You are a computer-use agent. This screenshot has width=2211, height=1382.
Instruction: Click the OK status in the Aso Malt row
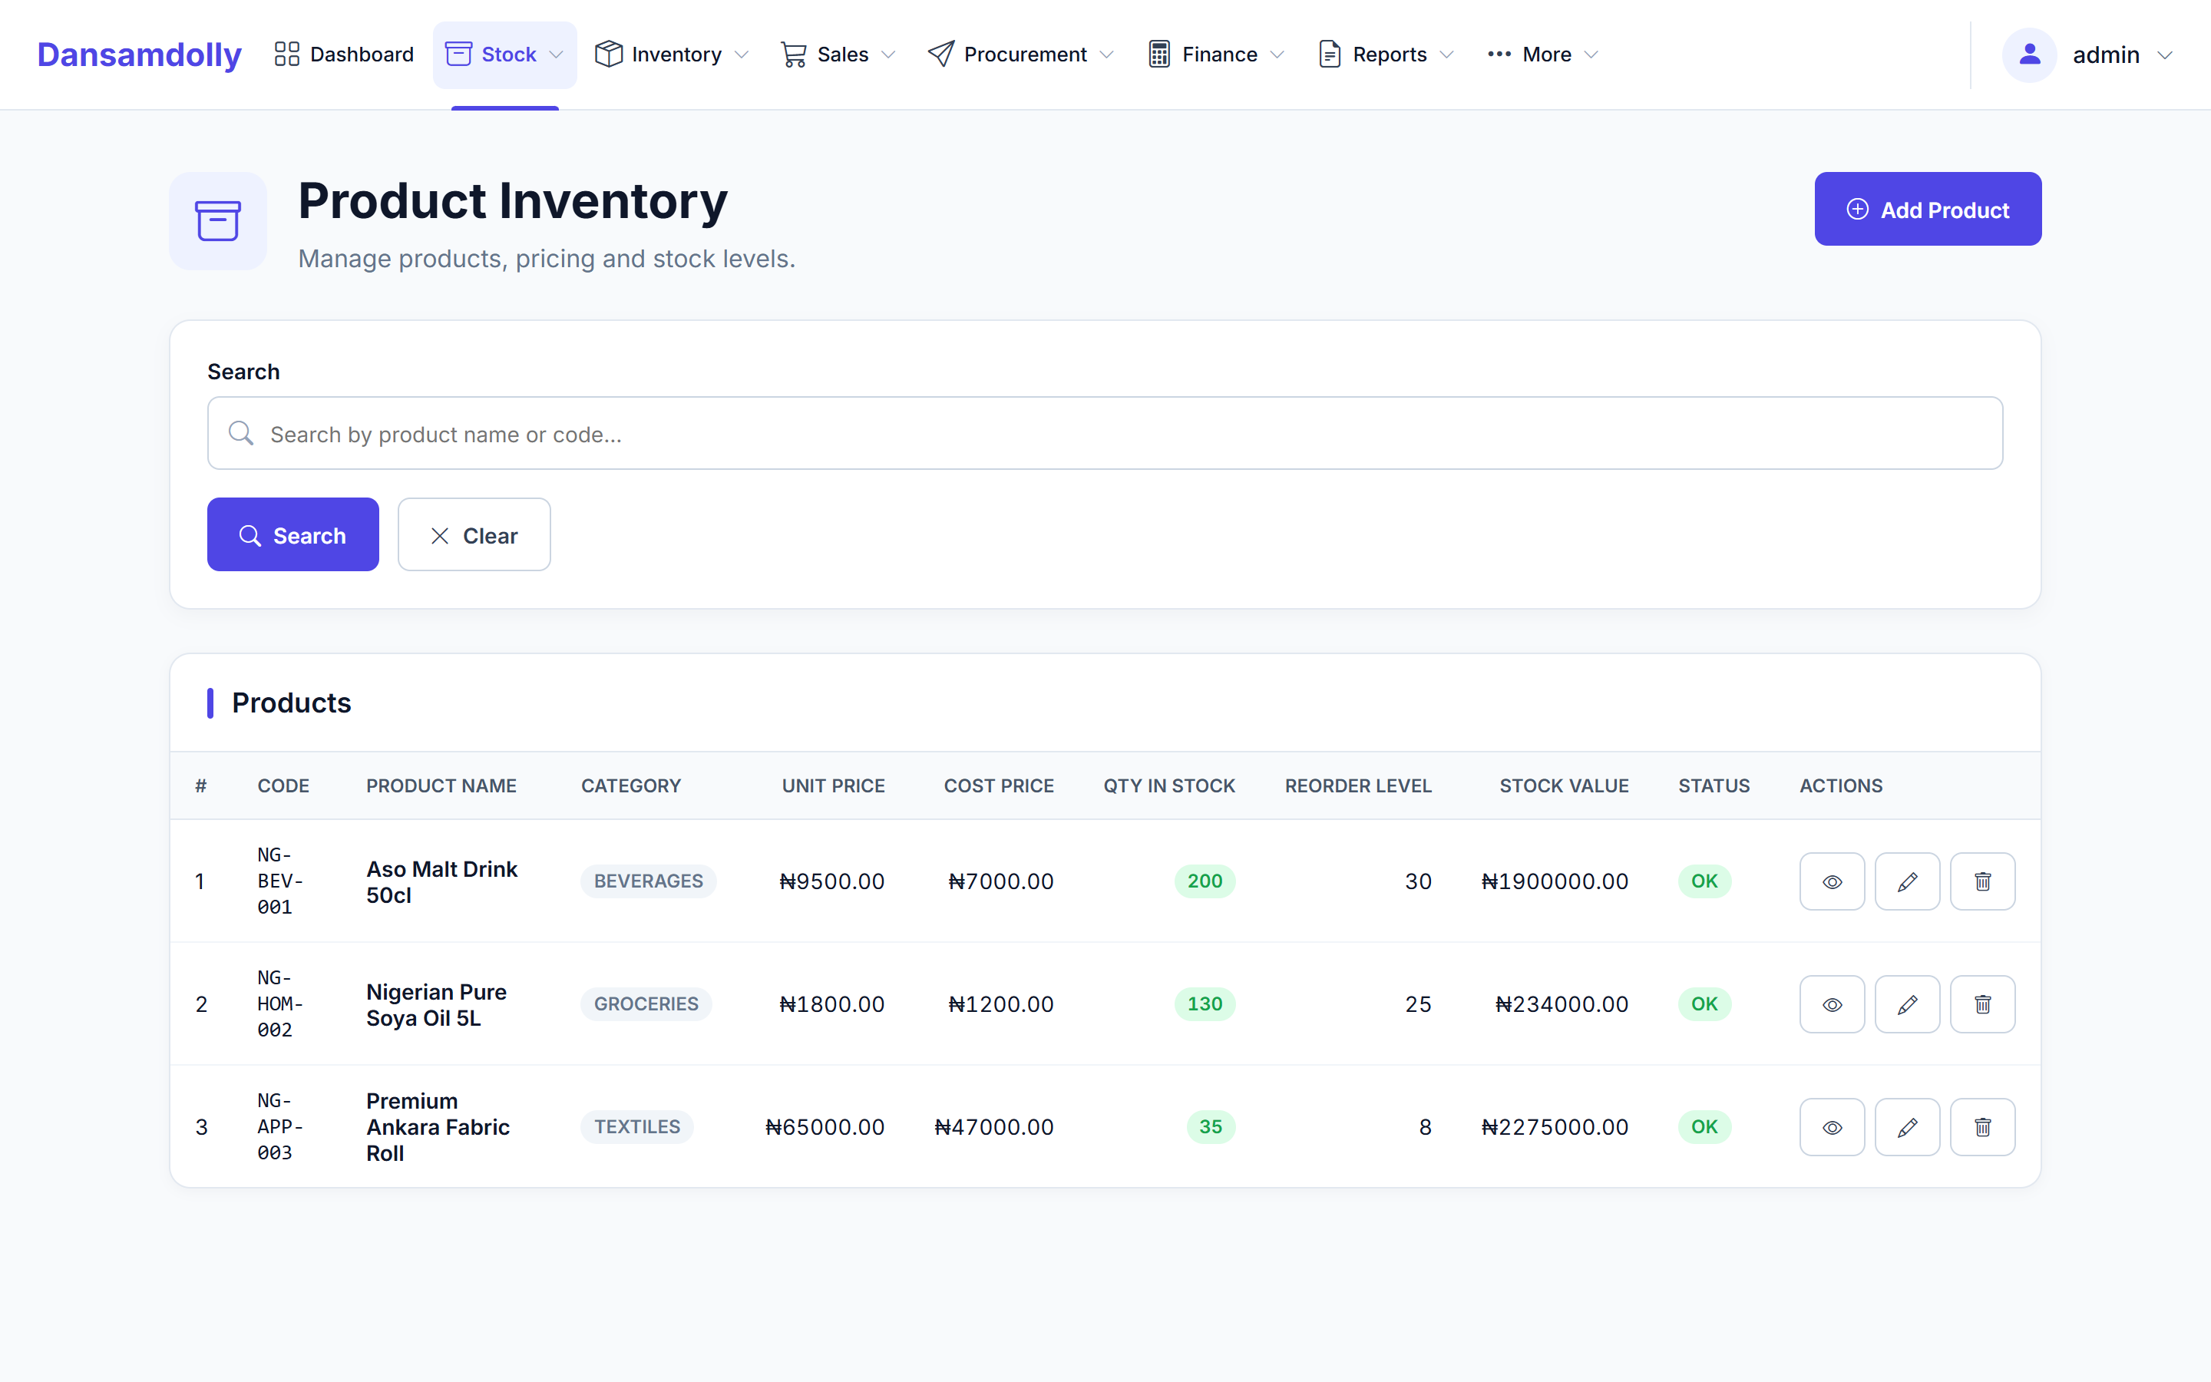(x=1704, y=881)
